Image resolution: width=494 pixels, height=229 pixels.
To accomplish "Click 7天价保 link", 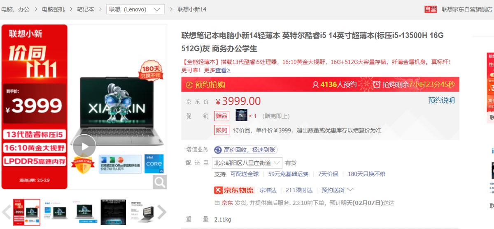I will coord(328,174).
